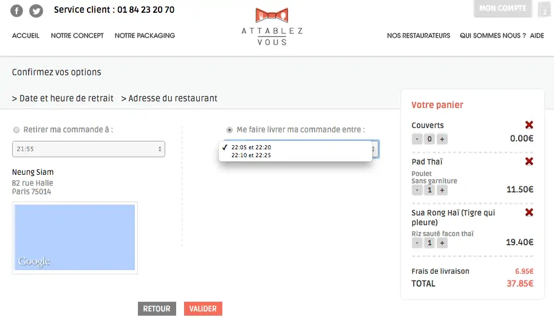Click the Valider button
This screenshot has width=554, height=326.
click(203, 308)
